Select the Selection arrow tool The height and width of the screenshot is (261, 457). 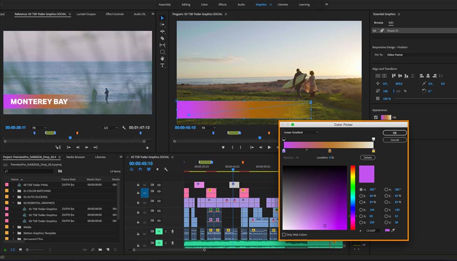coord(162,18)
